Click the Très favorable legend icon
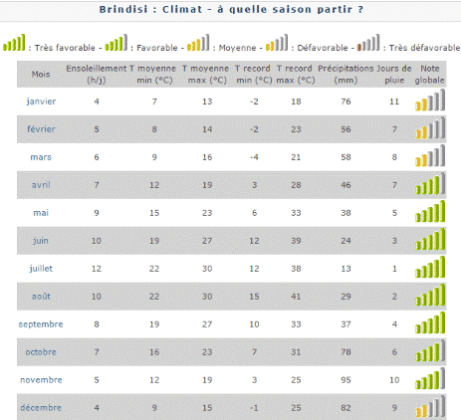Image resolution: width=461 pixels, height=420 pixels. tap(14, 43)
